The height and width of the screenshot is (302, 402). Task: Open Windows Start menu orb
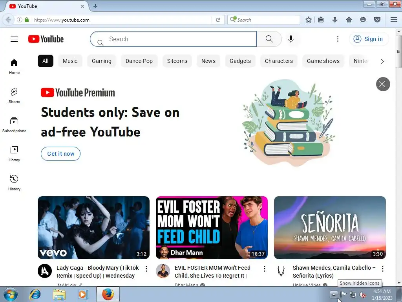11,294
